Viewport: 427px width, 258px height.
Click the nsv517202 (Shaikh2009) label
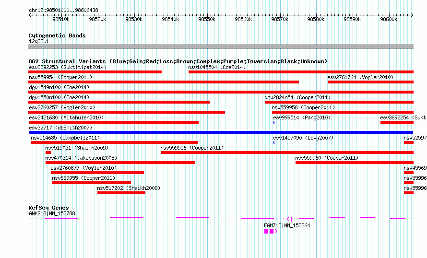click(x=129, y=188)
